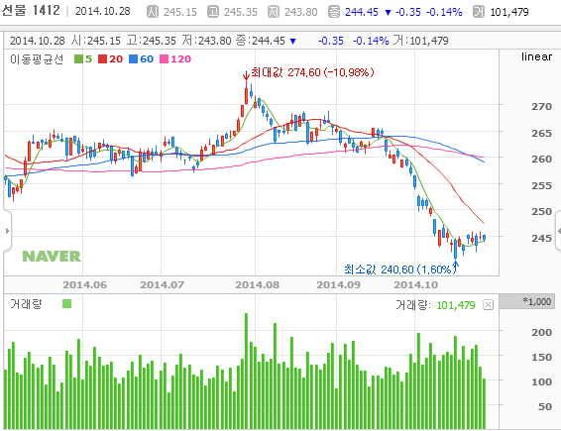Click the 245 price axis value
The width and height of the screenshot is (561, 431).
(542, 238)
